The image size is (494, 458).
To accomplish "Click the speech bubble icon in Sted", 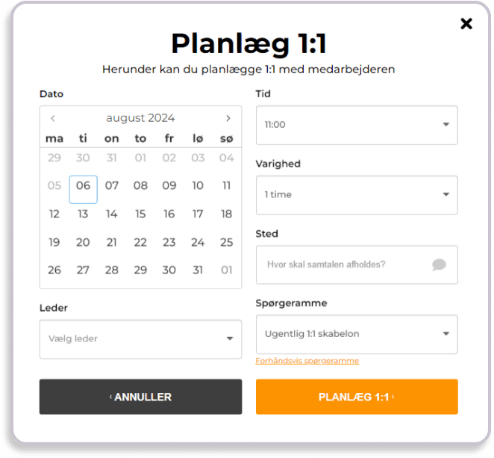I will [439, 264].
